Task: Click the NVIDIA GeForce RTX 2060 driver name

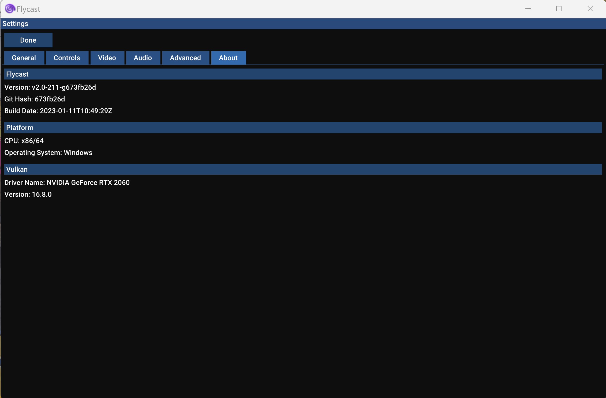Action: tap(67, 183)
